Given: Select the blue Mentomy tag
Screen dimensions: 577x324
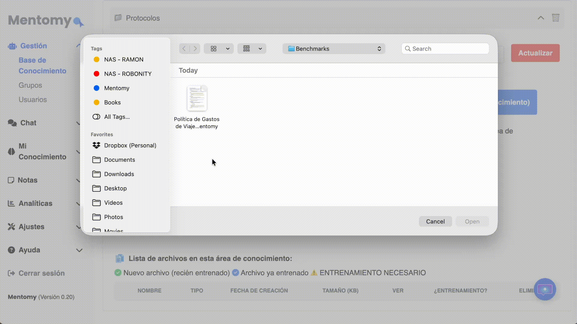Looking at the screenshot, I should [116, 88].
